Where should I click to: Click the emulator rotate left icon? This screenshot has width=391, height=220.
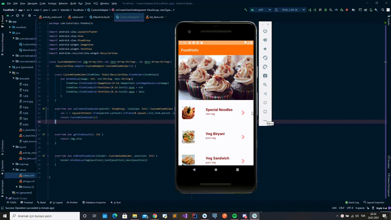pyautogui.click(x=265, y=58)
